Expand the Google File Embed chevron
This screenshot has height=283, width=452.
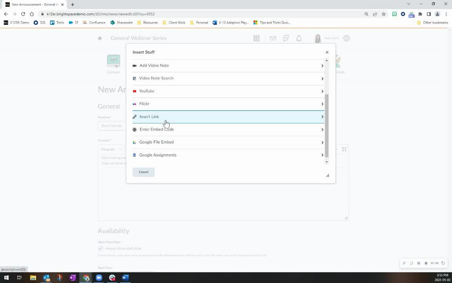point(322,142)
